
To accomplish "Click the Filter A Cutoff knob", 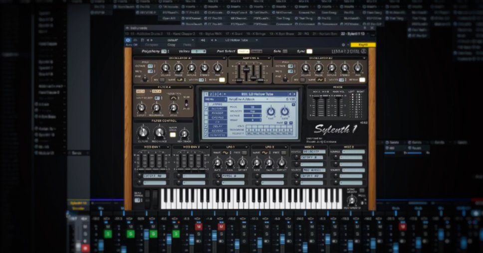I will pos(141,108).
